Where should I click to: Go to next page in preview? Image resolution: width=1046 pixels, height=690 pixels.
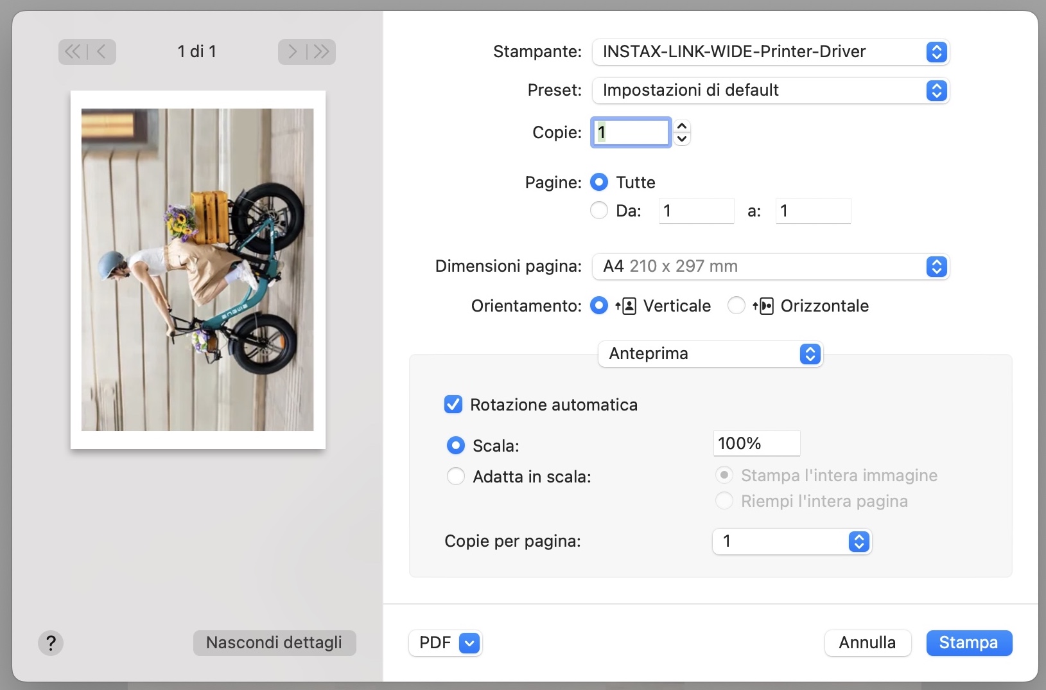292,51
